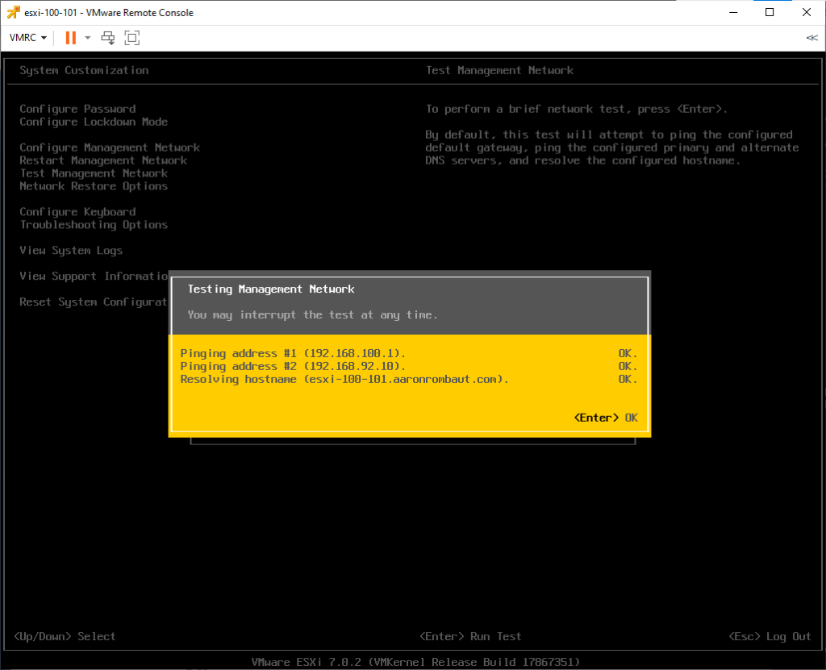Open View System Logs
This screenshot has width=826, height=670.
(x=71, y=251)
